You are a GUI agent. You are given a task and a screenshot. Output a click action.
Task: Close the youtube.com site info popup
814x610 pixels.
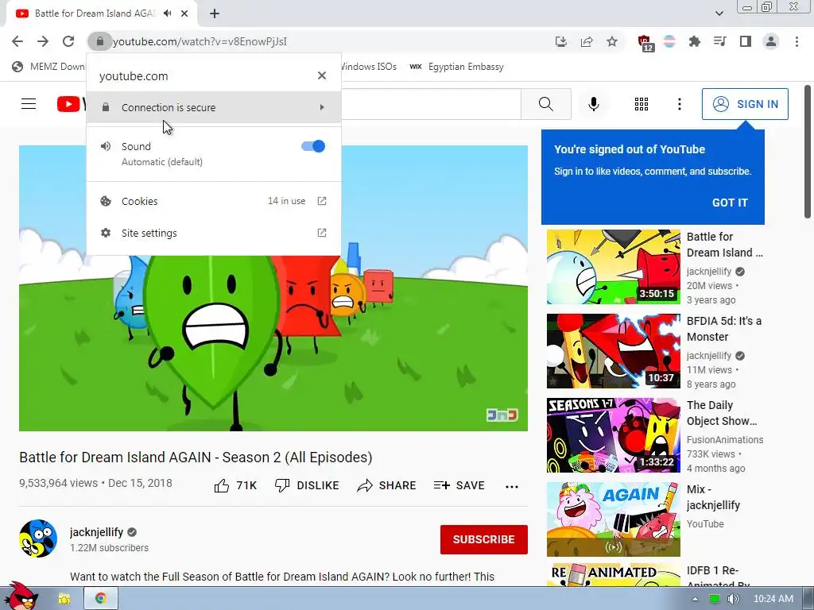(x=322, y=75)
